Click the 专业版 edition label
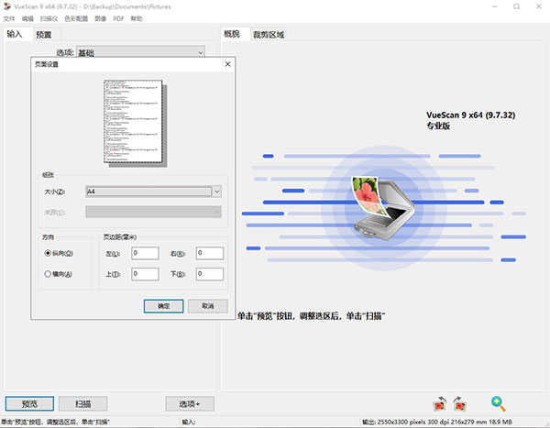Viewport: 550px width, 428px height. coord(438,126)
